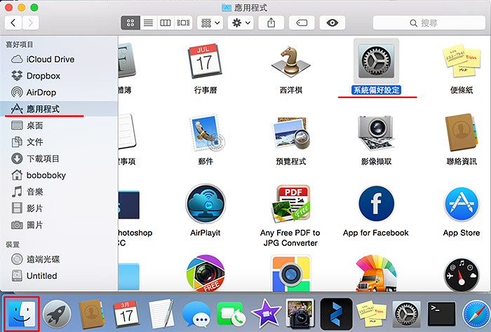Switch to column view

[x=166, y=22]
